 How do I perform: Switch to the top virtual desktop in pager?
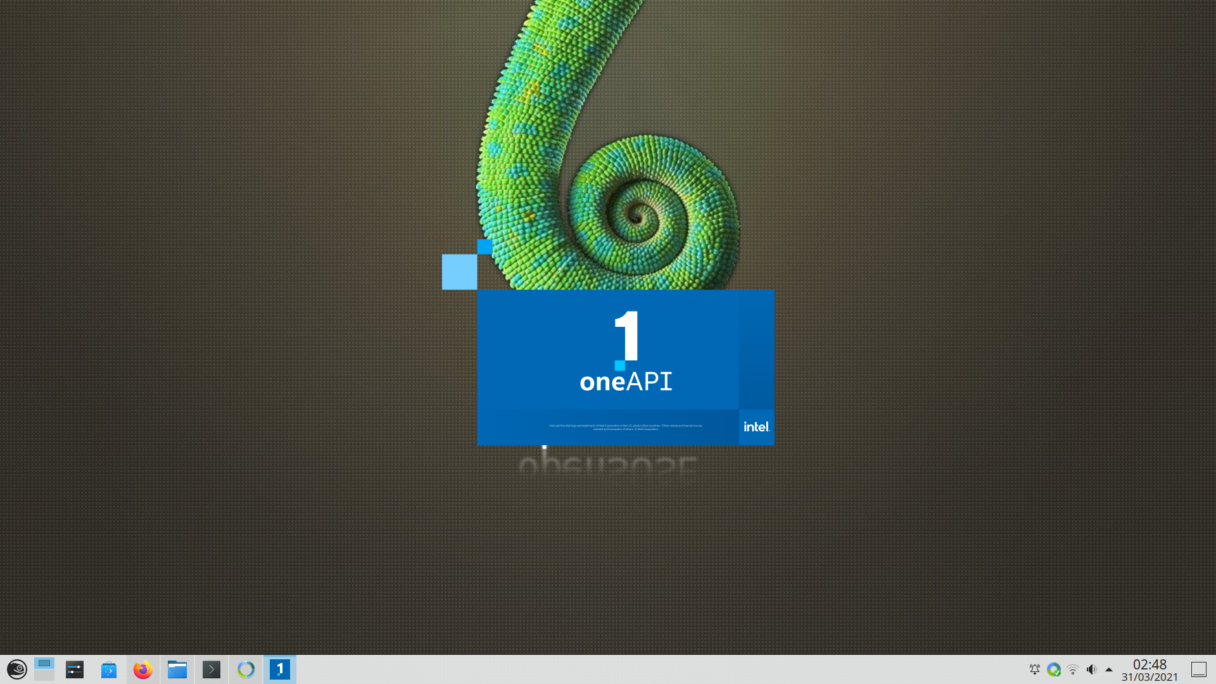(x=44, y=663)
